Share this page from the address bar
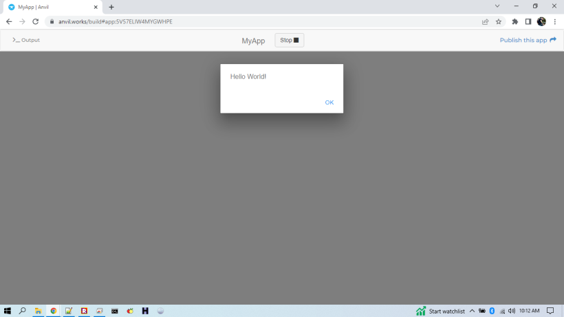The height and width of the screenshot is (317, 564). [486, 21]
